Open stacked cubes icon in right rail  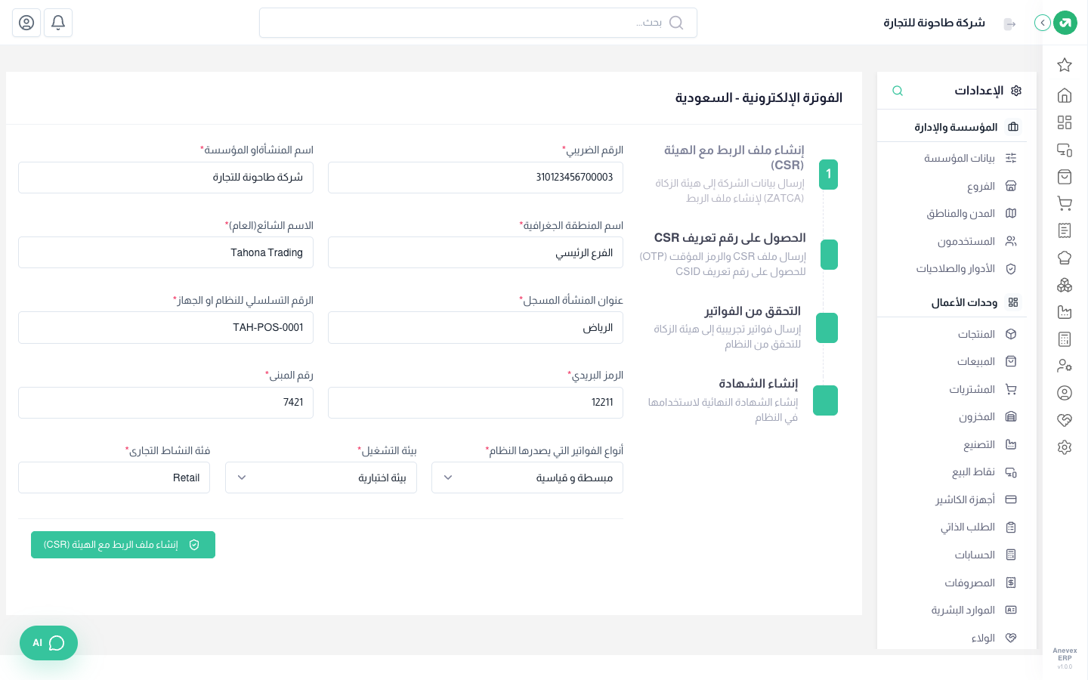click(x=1065, y=285)
